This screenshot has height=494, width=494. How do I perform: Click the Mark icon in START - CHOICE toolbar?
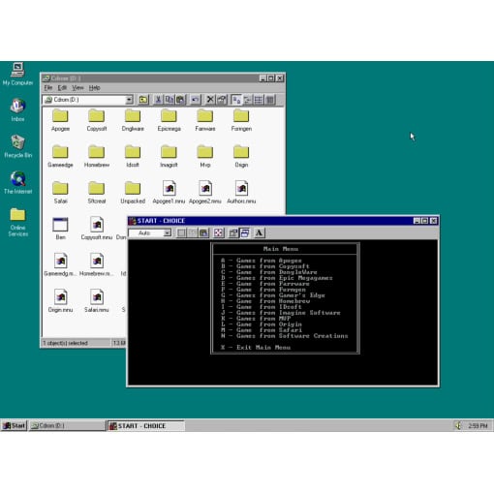point(181,232)
